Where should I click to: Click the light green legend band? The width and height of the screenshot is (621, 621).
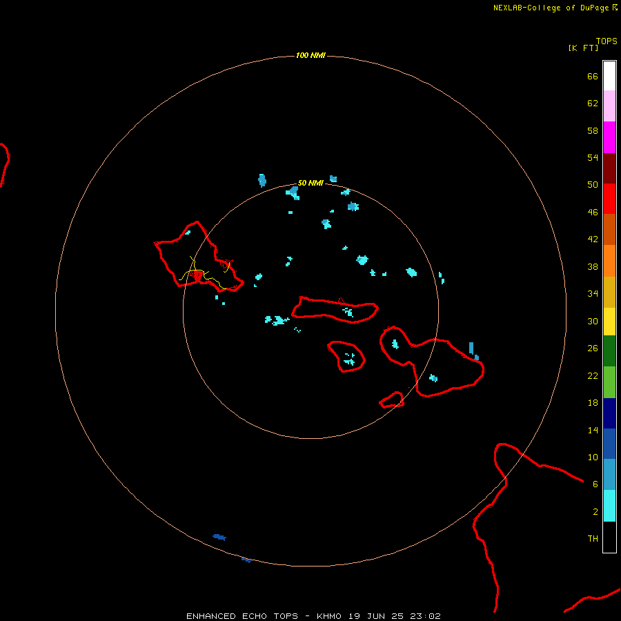609,382
